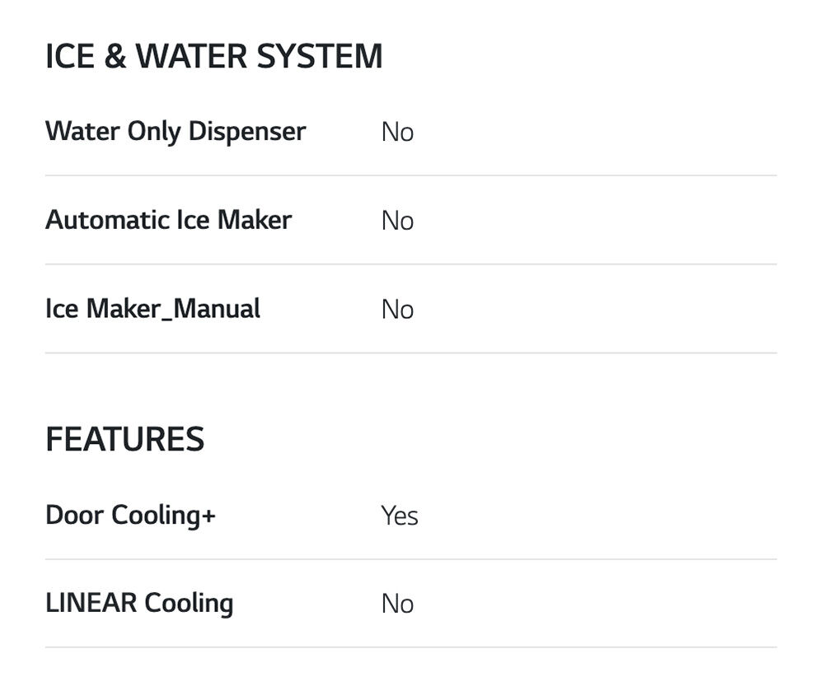824x677 pixels.
Task: Select the Automatic Ice Maker label
Action: coord(168,220)
